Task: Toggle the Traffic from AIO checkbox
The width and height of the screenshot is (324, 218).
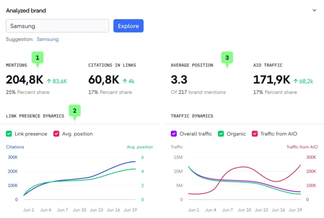Action: 254,134
